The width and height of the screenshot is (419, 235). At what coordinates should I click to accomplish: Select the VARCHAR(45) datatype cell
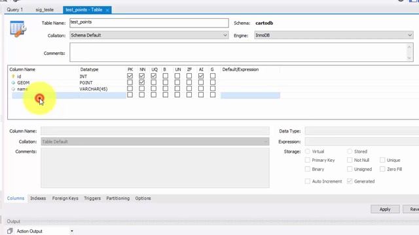[x=94, y=89]
